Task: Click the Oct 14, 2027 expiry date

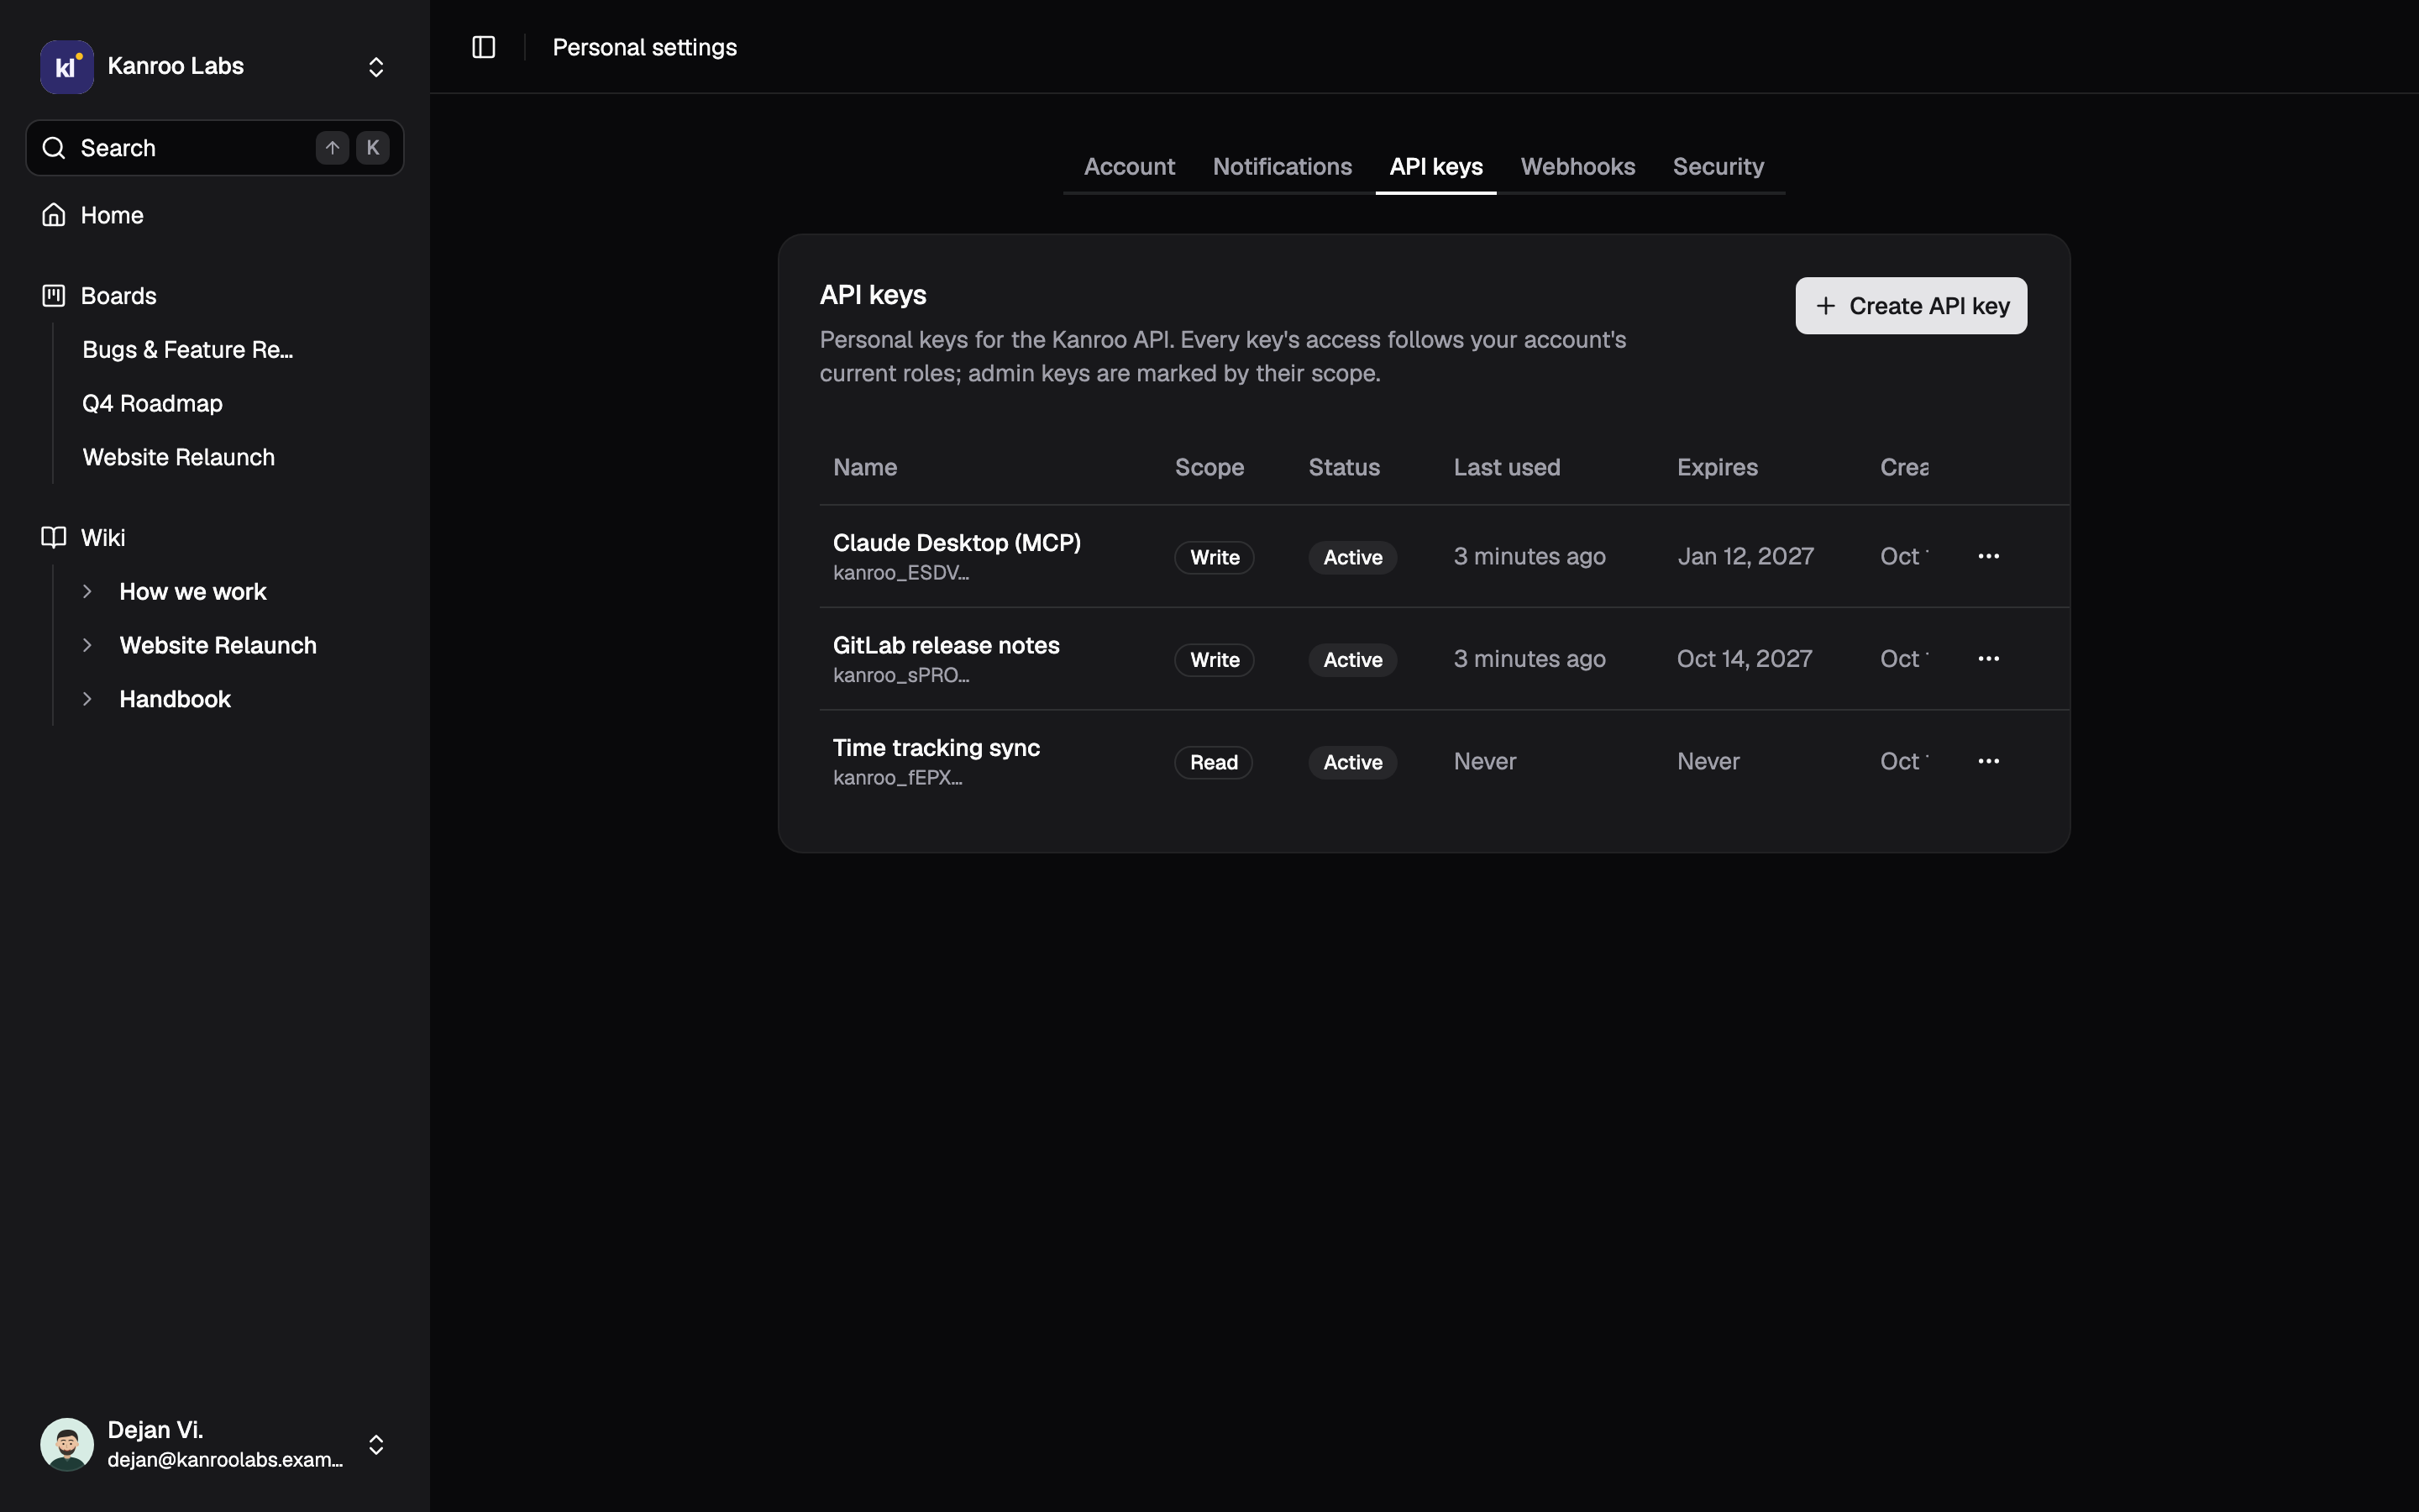Action: point(1745,659)
